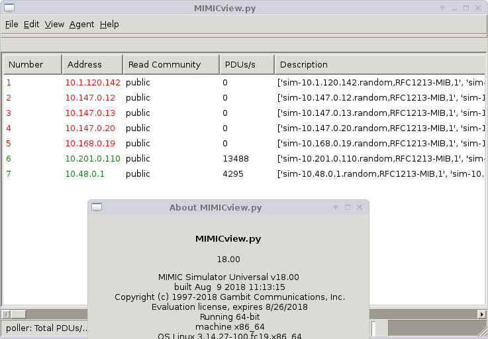The width and height of the screenshot is (488, 339).
Task: Click agent number 6 cell
Action: coord(9,159)
